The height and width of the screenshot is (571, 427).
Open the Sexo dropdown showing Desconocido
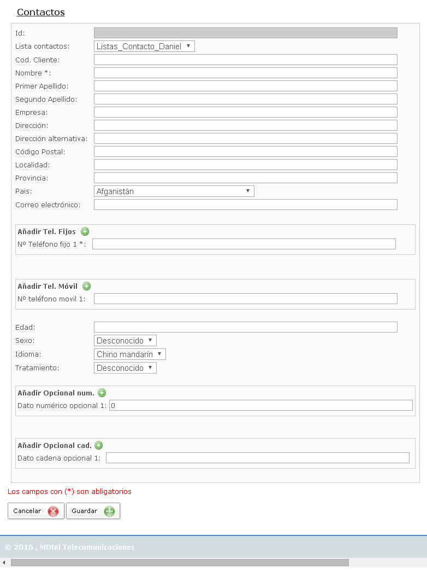(x=125, y=340)
